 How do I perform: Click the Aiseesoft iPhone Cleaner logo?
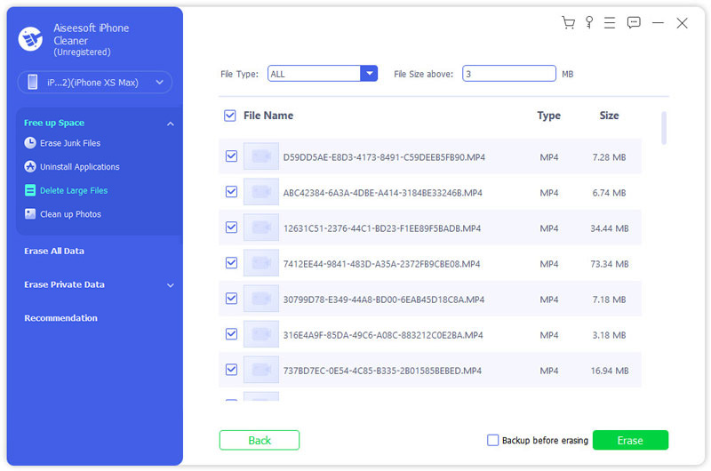pyautogui.click(x=30, y=39)
